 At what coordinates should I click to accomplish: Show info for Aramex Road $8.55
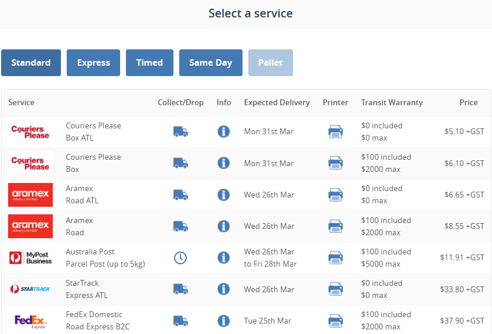[x=223, y=226]
